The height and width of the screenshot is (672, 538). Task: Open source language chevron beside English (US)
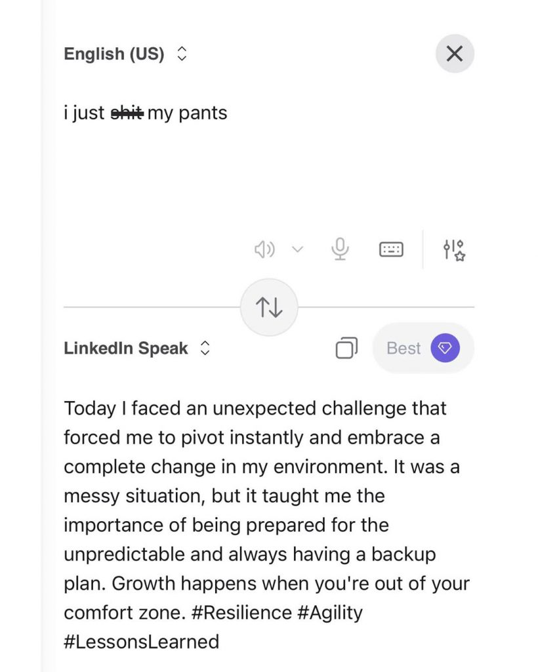click(x=182, y=54)
